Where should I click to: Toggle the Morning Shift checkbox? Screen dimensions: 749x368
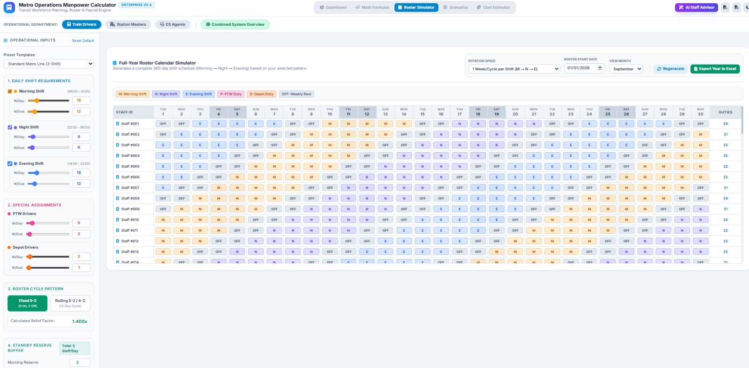pos(10,91)
